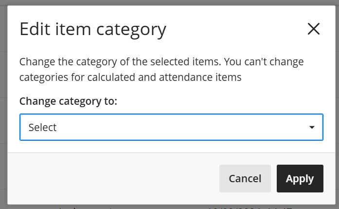
Task: Expand the category select combo box
Action: (171, 127)
